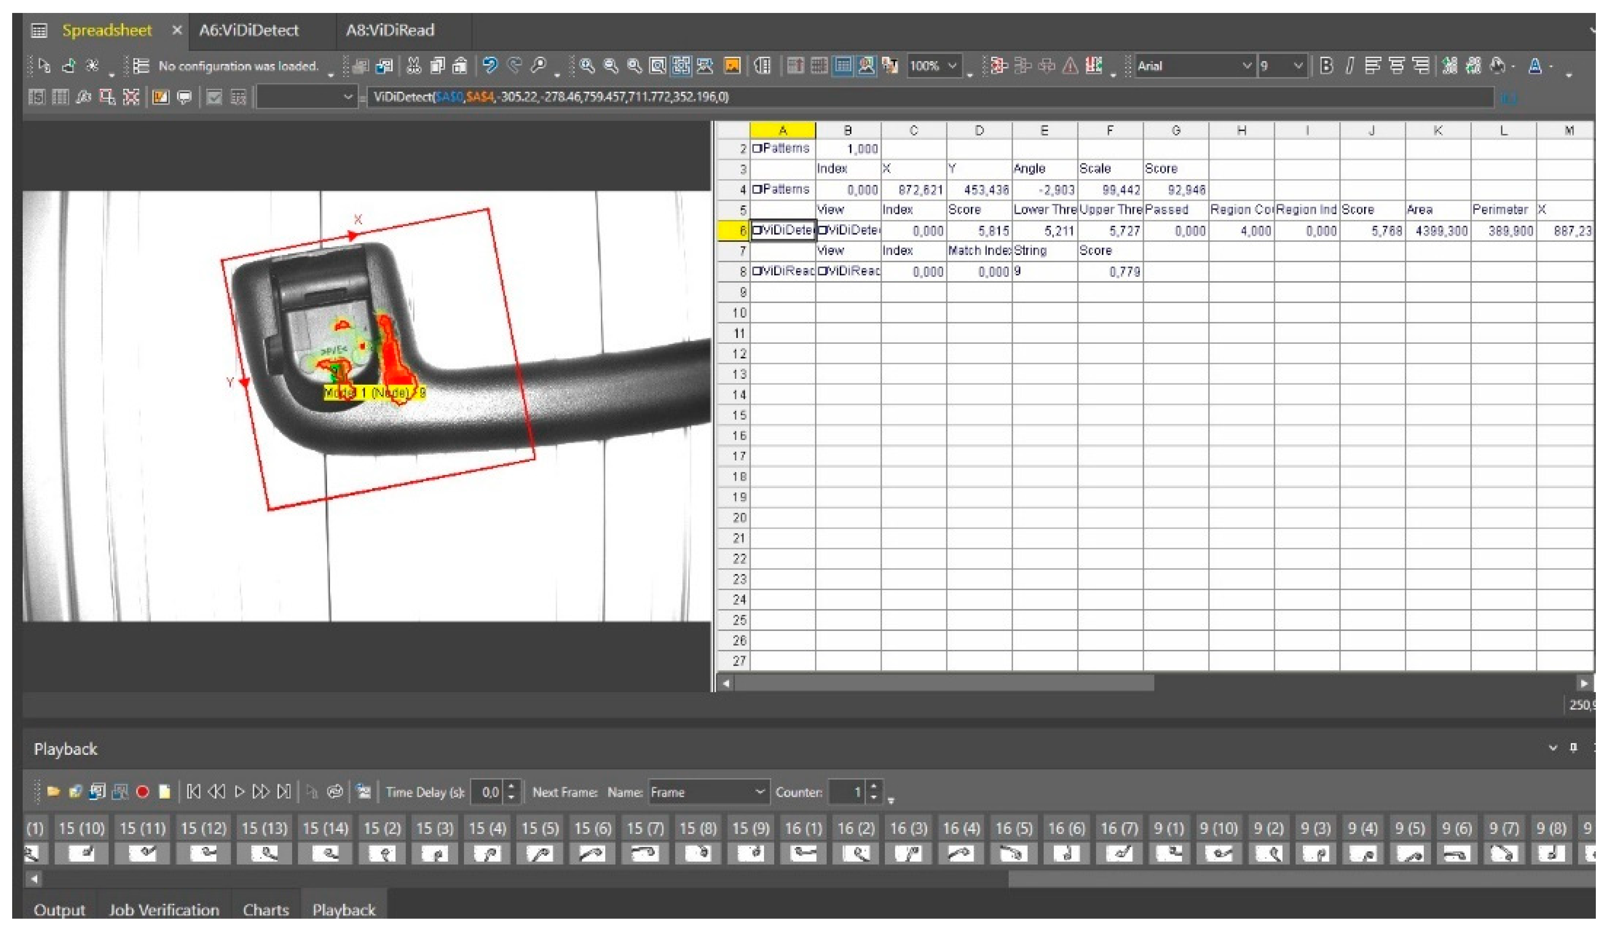Toggle Bold text formatting
The height and width of the screenshot is (932, 1608).
[x=1326, y=66]
